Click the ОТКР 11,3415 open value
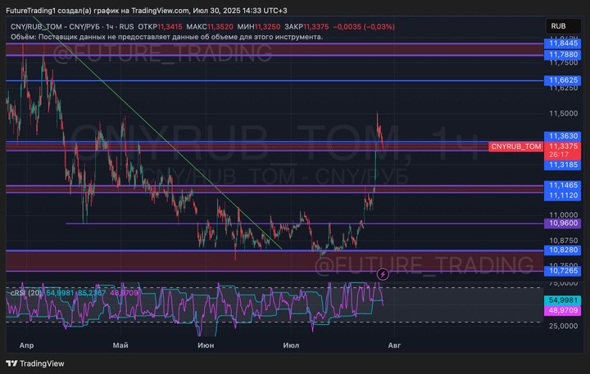 point(160,27)
